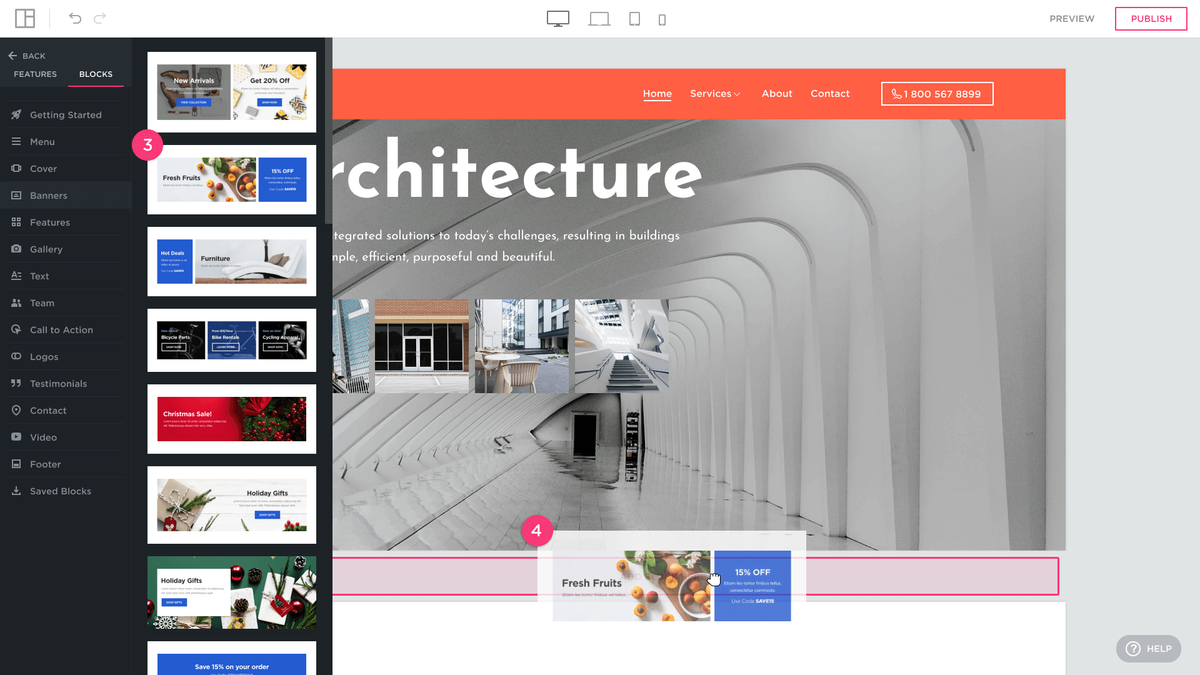Switch to desktop device view
Image resolution: width=1200 pixels, height=675 pixels.
(557, 19)
